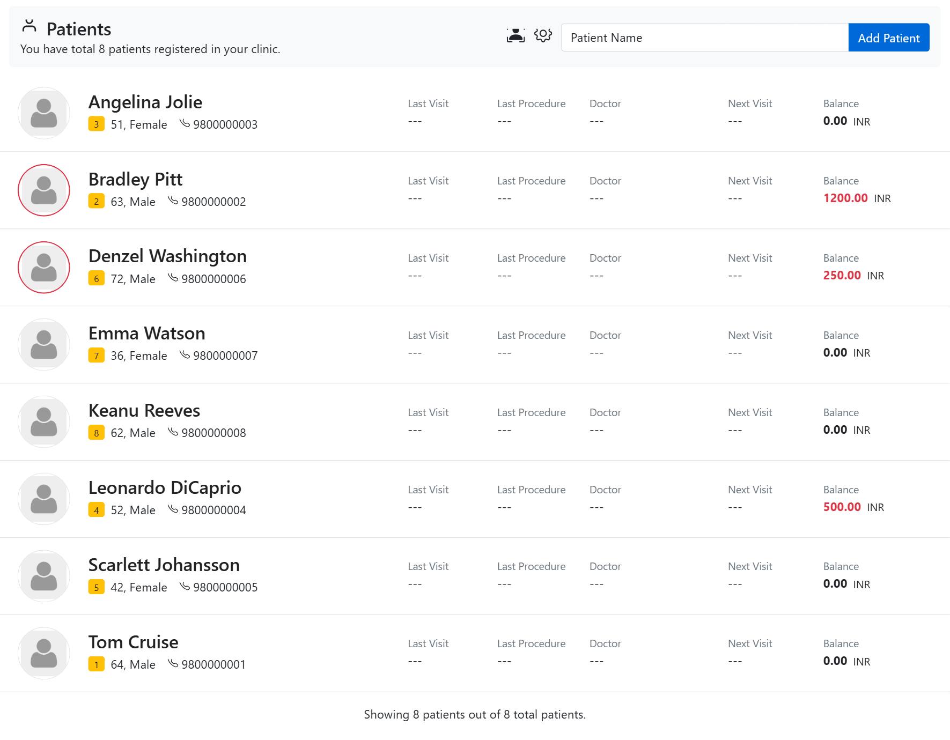950x740 pixels.
Task: Click phone icon before 9800000001
Action: [173, 663]
